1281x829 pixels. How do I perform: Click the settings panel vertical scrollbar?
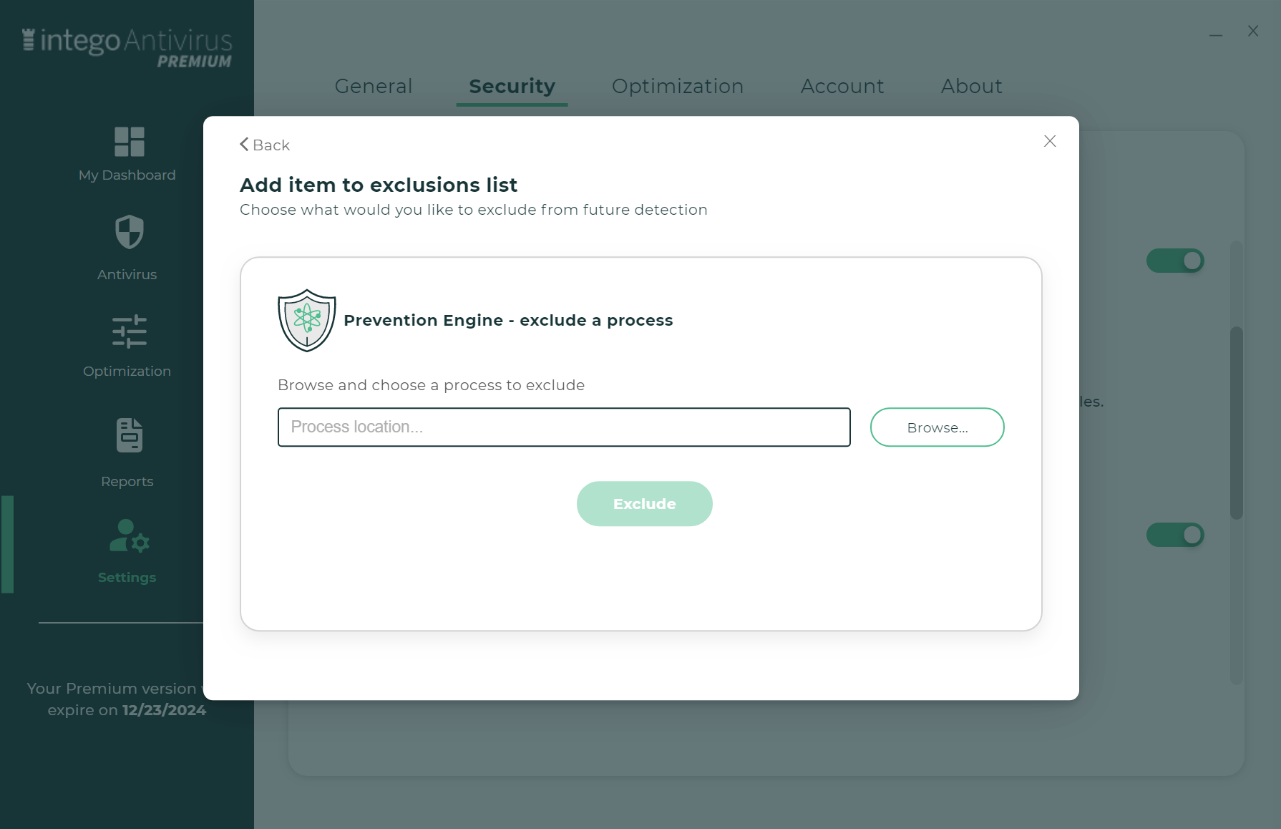point(1237,422)
